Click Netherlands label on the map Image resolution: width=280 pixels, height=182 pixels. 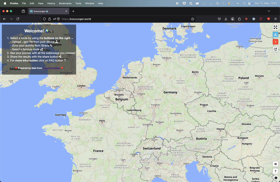[130, 77]
